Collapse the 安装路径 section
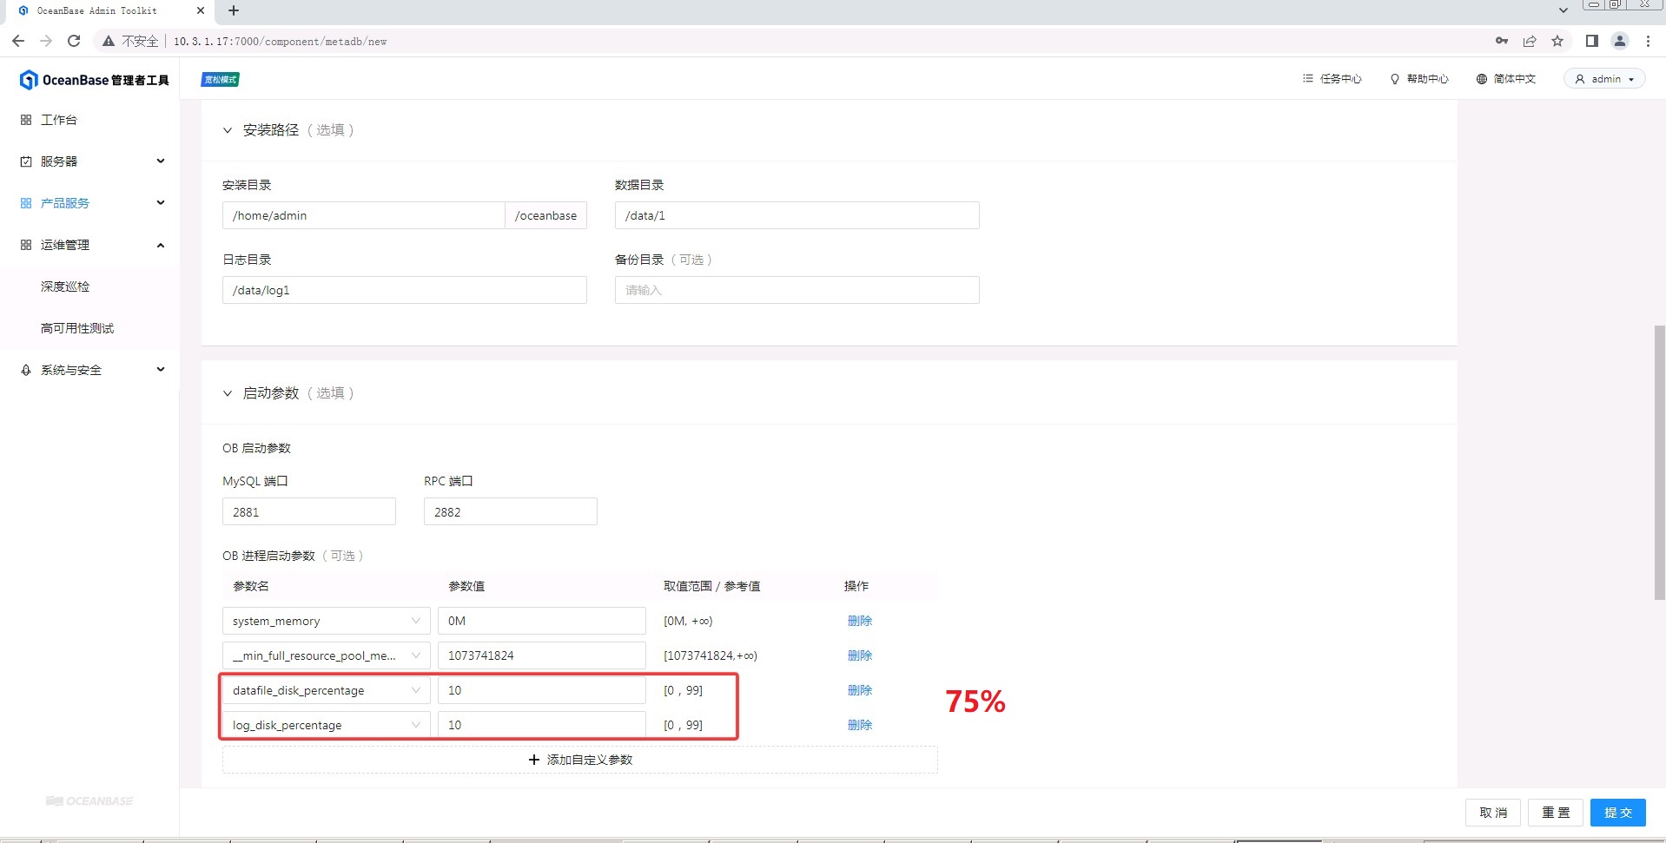1666x843 pixels. [x=228, y=130]
